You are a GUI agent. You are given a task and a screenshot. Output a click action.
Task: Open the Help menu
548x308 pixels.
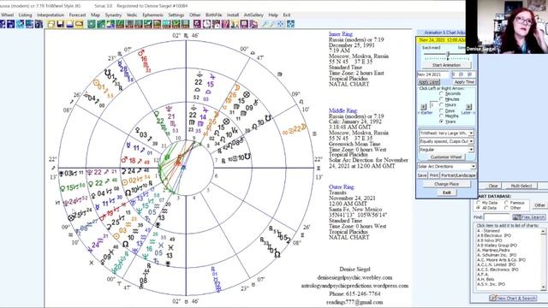point(273,15)
